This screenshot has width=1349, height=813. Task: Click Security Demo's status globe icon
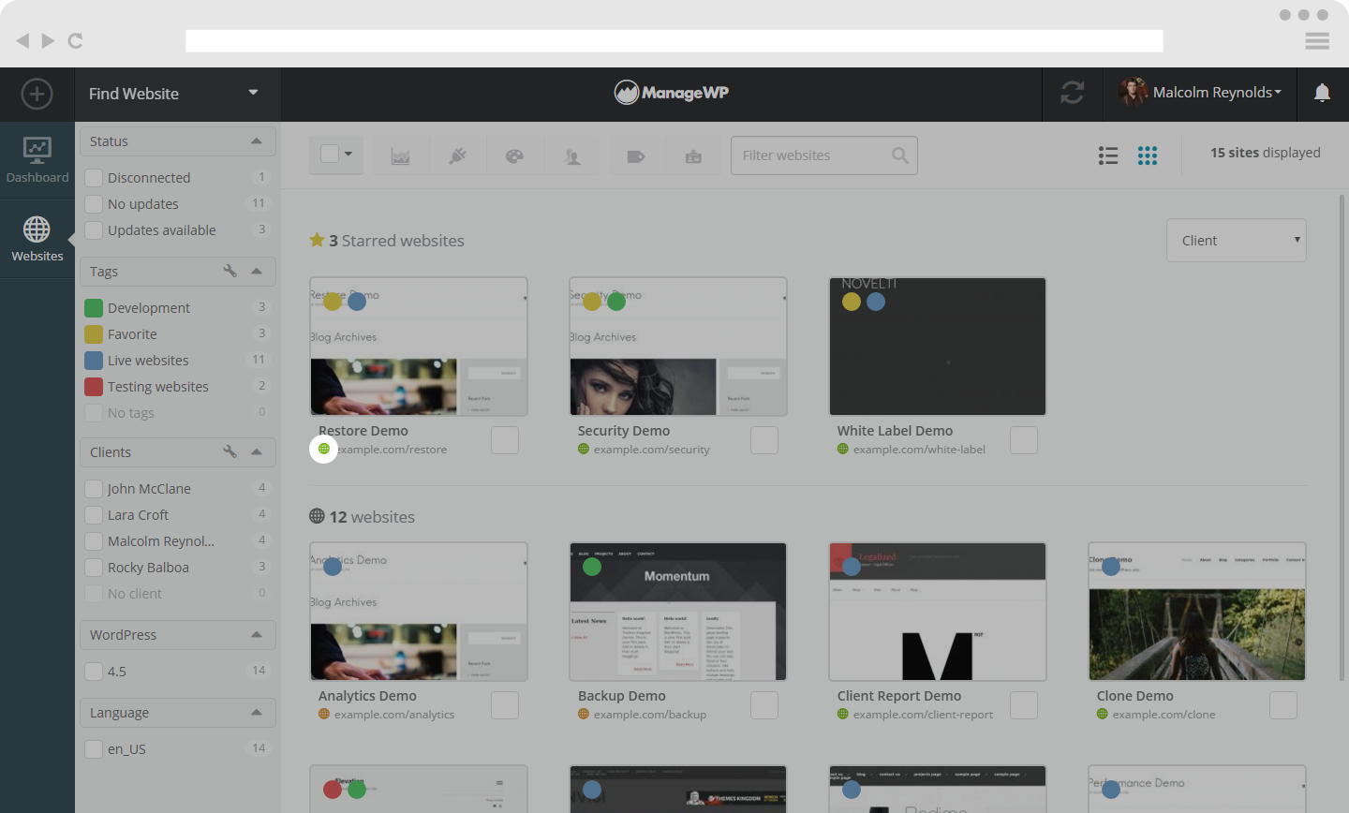tap(584, 450)
